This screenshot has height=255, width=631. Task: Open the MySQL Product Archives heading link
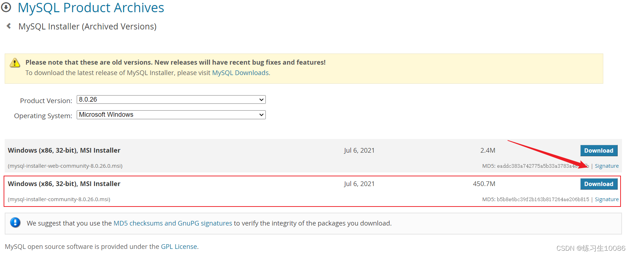click(91, 8)
